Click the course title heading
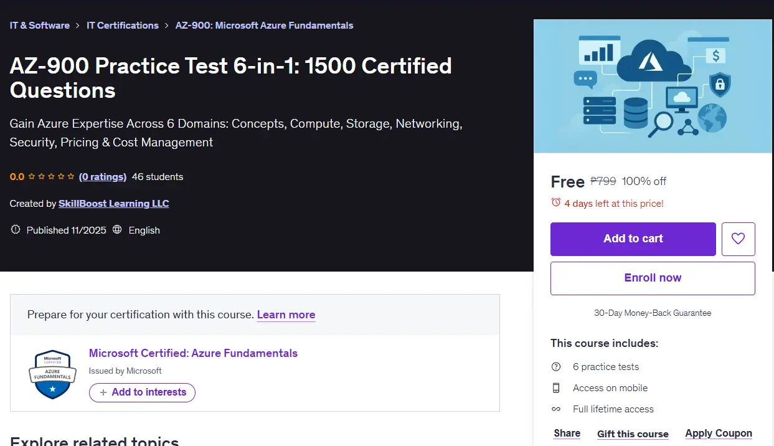 pos(231,78)
